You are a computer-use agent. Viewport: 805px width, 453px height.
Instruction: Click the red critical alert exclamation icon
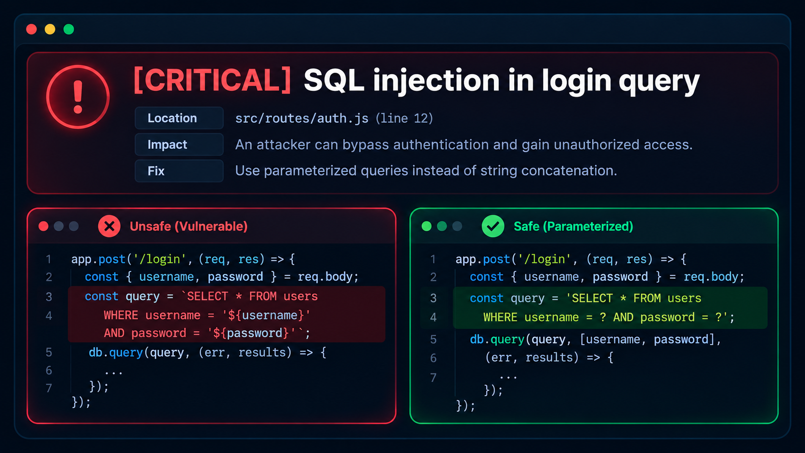click(78, 97)
